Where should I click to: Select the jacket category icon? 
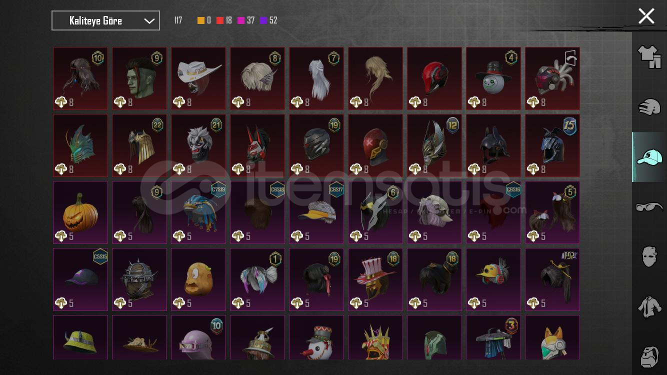tap(649, 306)
